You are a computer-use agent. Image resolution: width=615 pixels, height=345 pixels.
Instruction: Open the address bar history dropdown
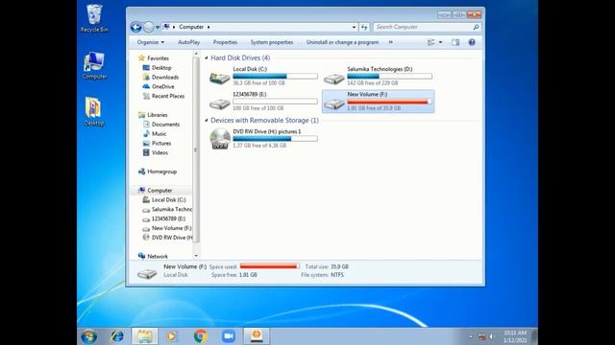354,28
